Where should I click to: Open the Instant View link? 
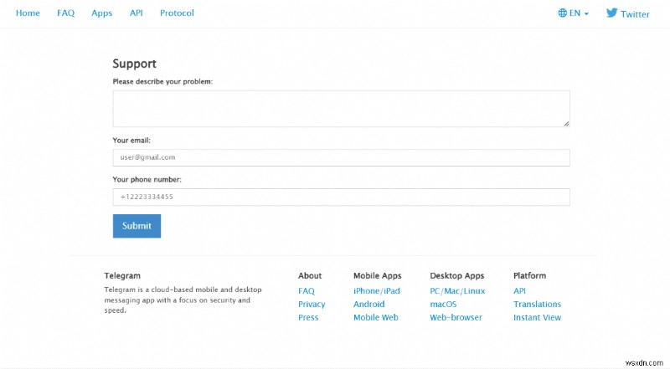pos(537,317)
